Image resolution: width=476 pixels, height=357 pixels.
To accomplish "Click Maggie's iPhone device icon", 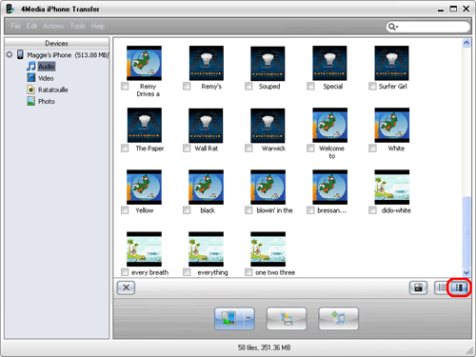I will (x=20, y=54).
